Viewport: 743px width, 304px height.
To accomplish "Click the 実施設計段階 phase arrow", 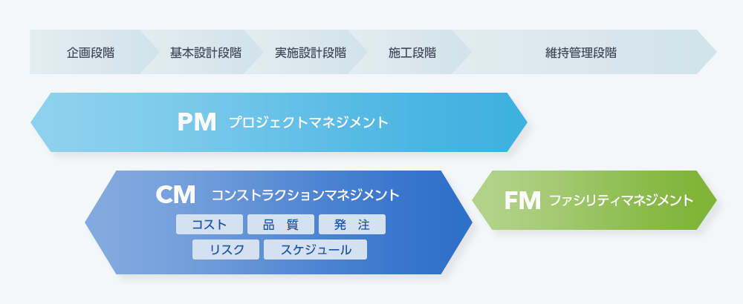I will [x=310, y=52].
